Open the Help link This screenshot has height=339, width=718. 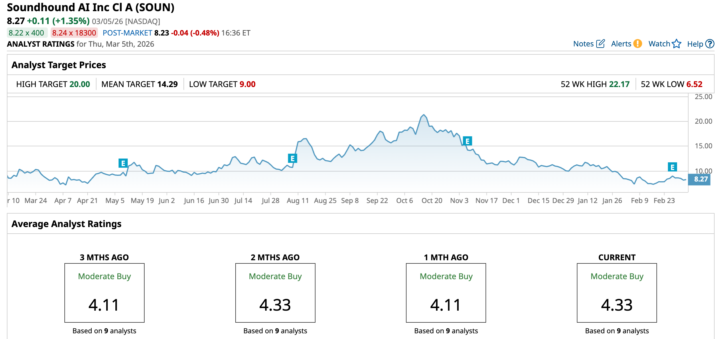pyautogui.click(x=695, y=44)
